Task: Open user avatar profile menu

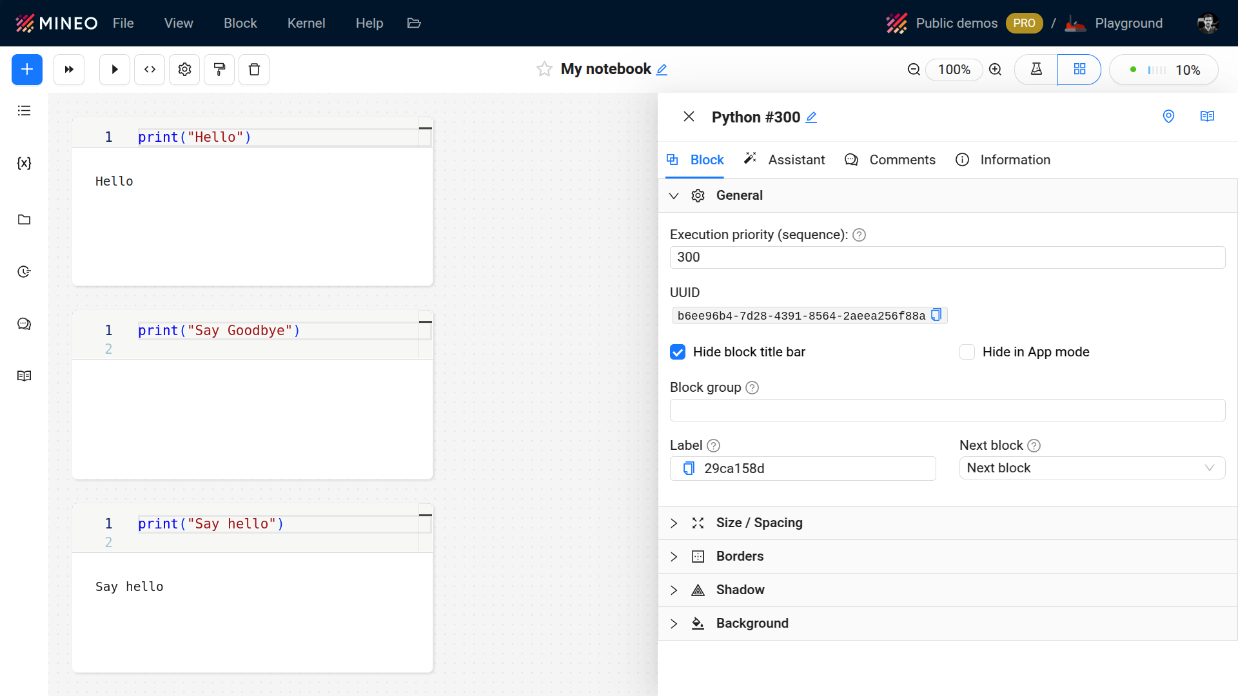Action: point(1208,23)
